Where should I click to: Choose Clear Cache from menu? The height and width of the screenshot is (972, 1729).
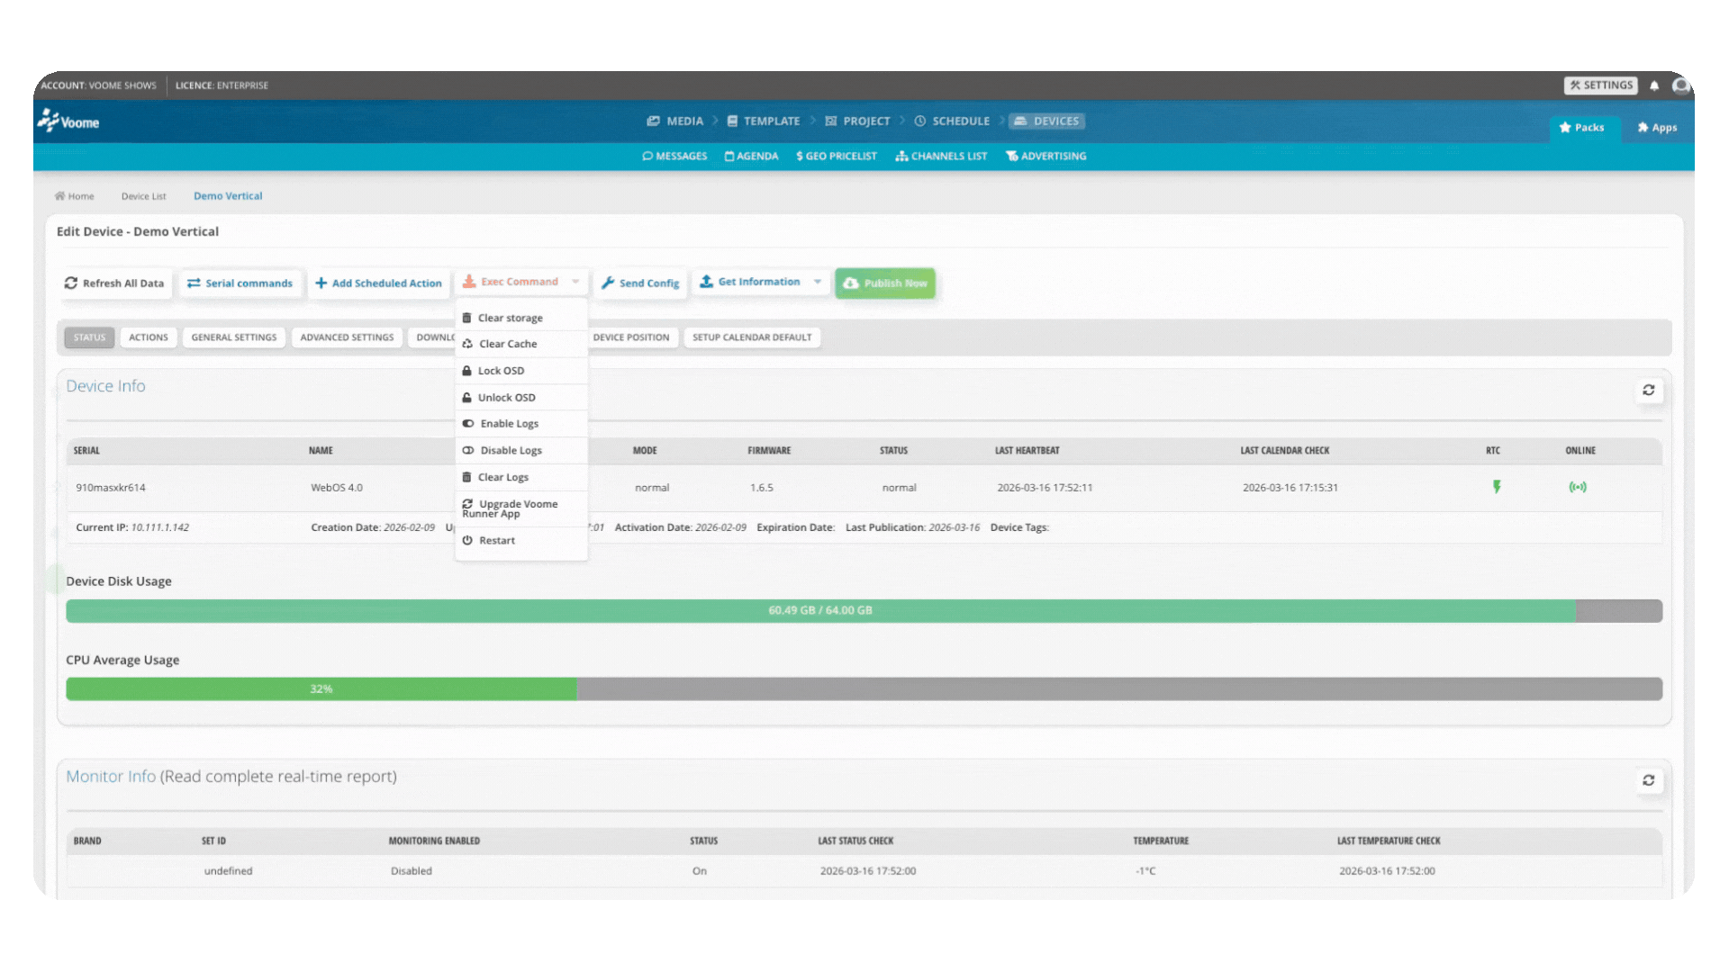pos(508,344)
